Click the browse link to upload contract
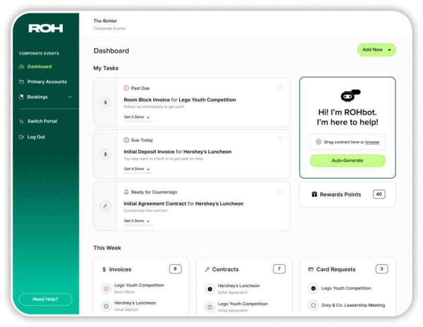This screenshot has height=327, width=423. click(x=372, y=142)
